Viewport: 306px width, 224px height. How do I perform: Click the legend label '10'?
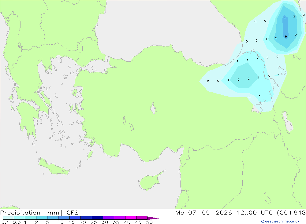[x=61, y=222]
